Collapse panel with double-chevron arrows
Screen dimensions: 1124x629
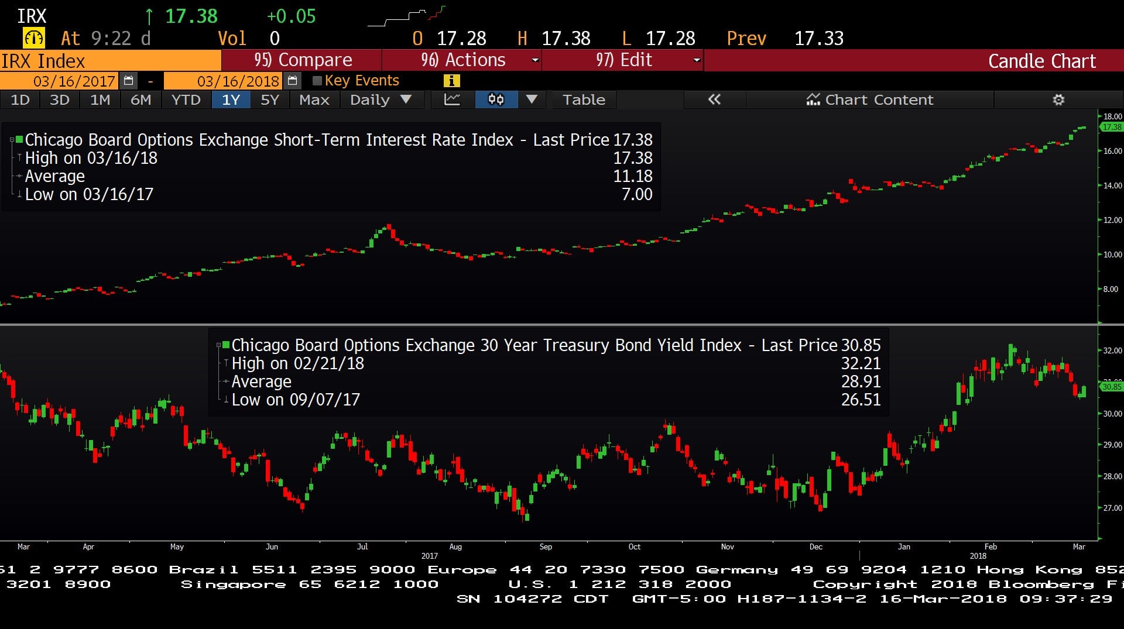(x=714, y=99)
